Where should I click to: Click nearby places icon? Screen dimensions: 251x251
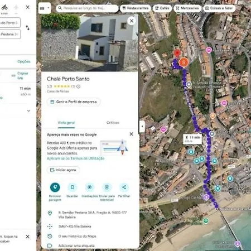(90, 187)
